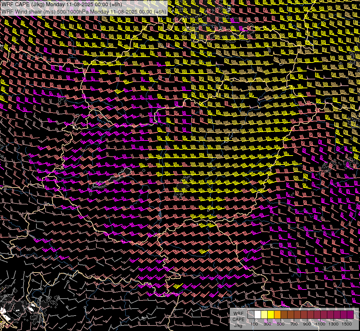360x331 pixels.
Task: Click the WRF CAPE title line
Action: [62, 4]
